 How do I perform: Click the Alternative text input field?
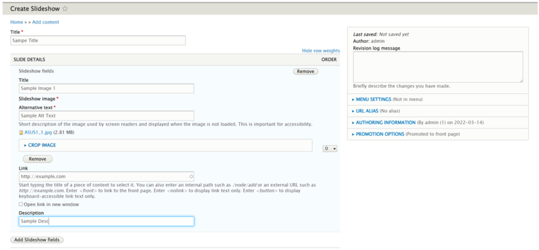(106, 116)
